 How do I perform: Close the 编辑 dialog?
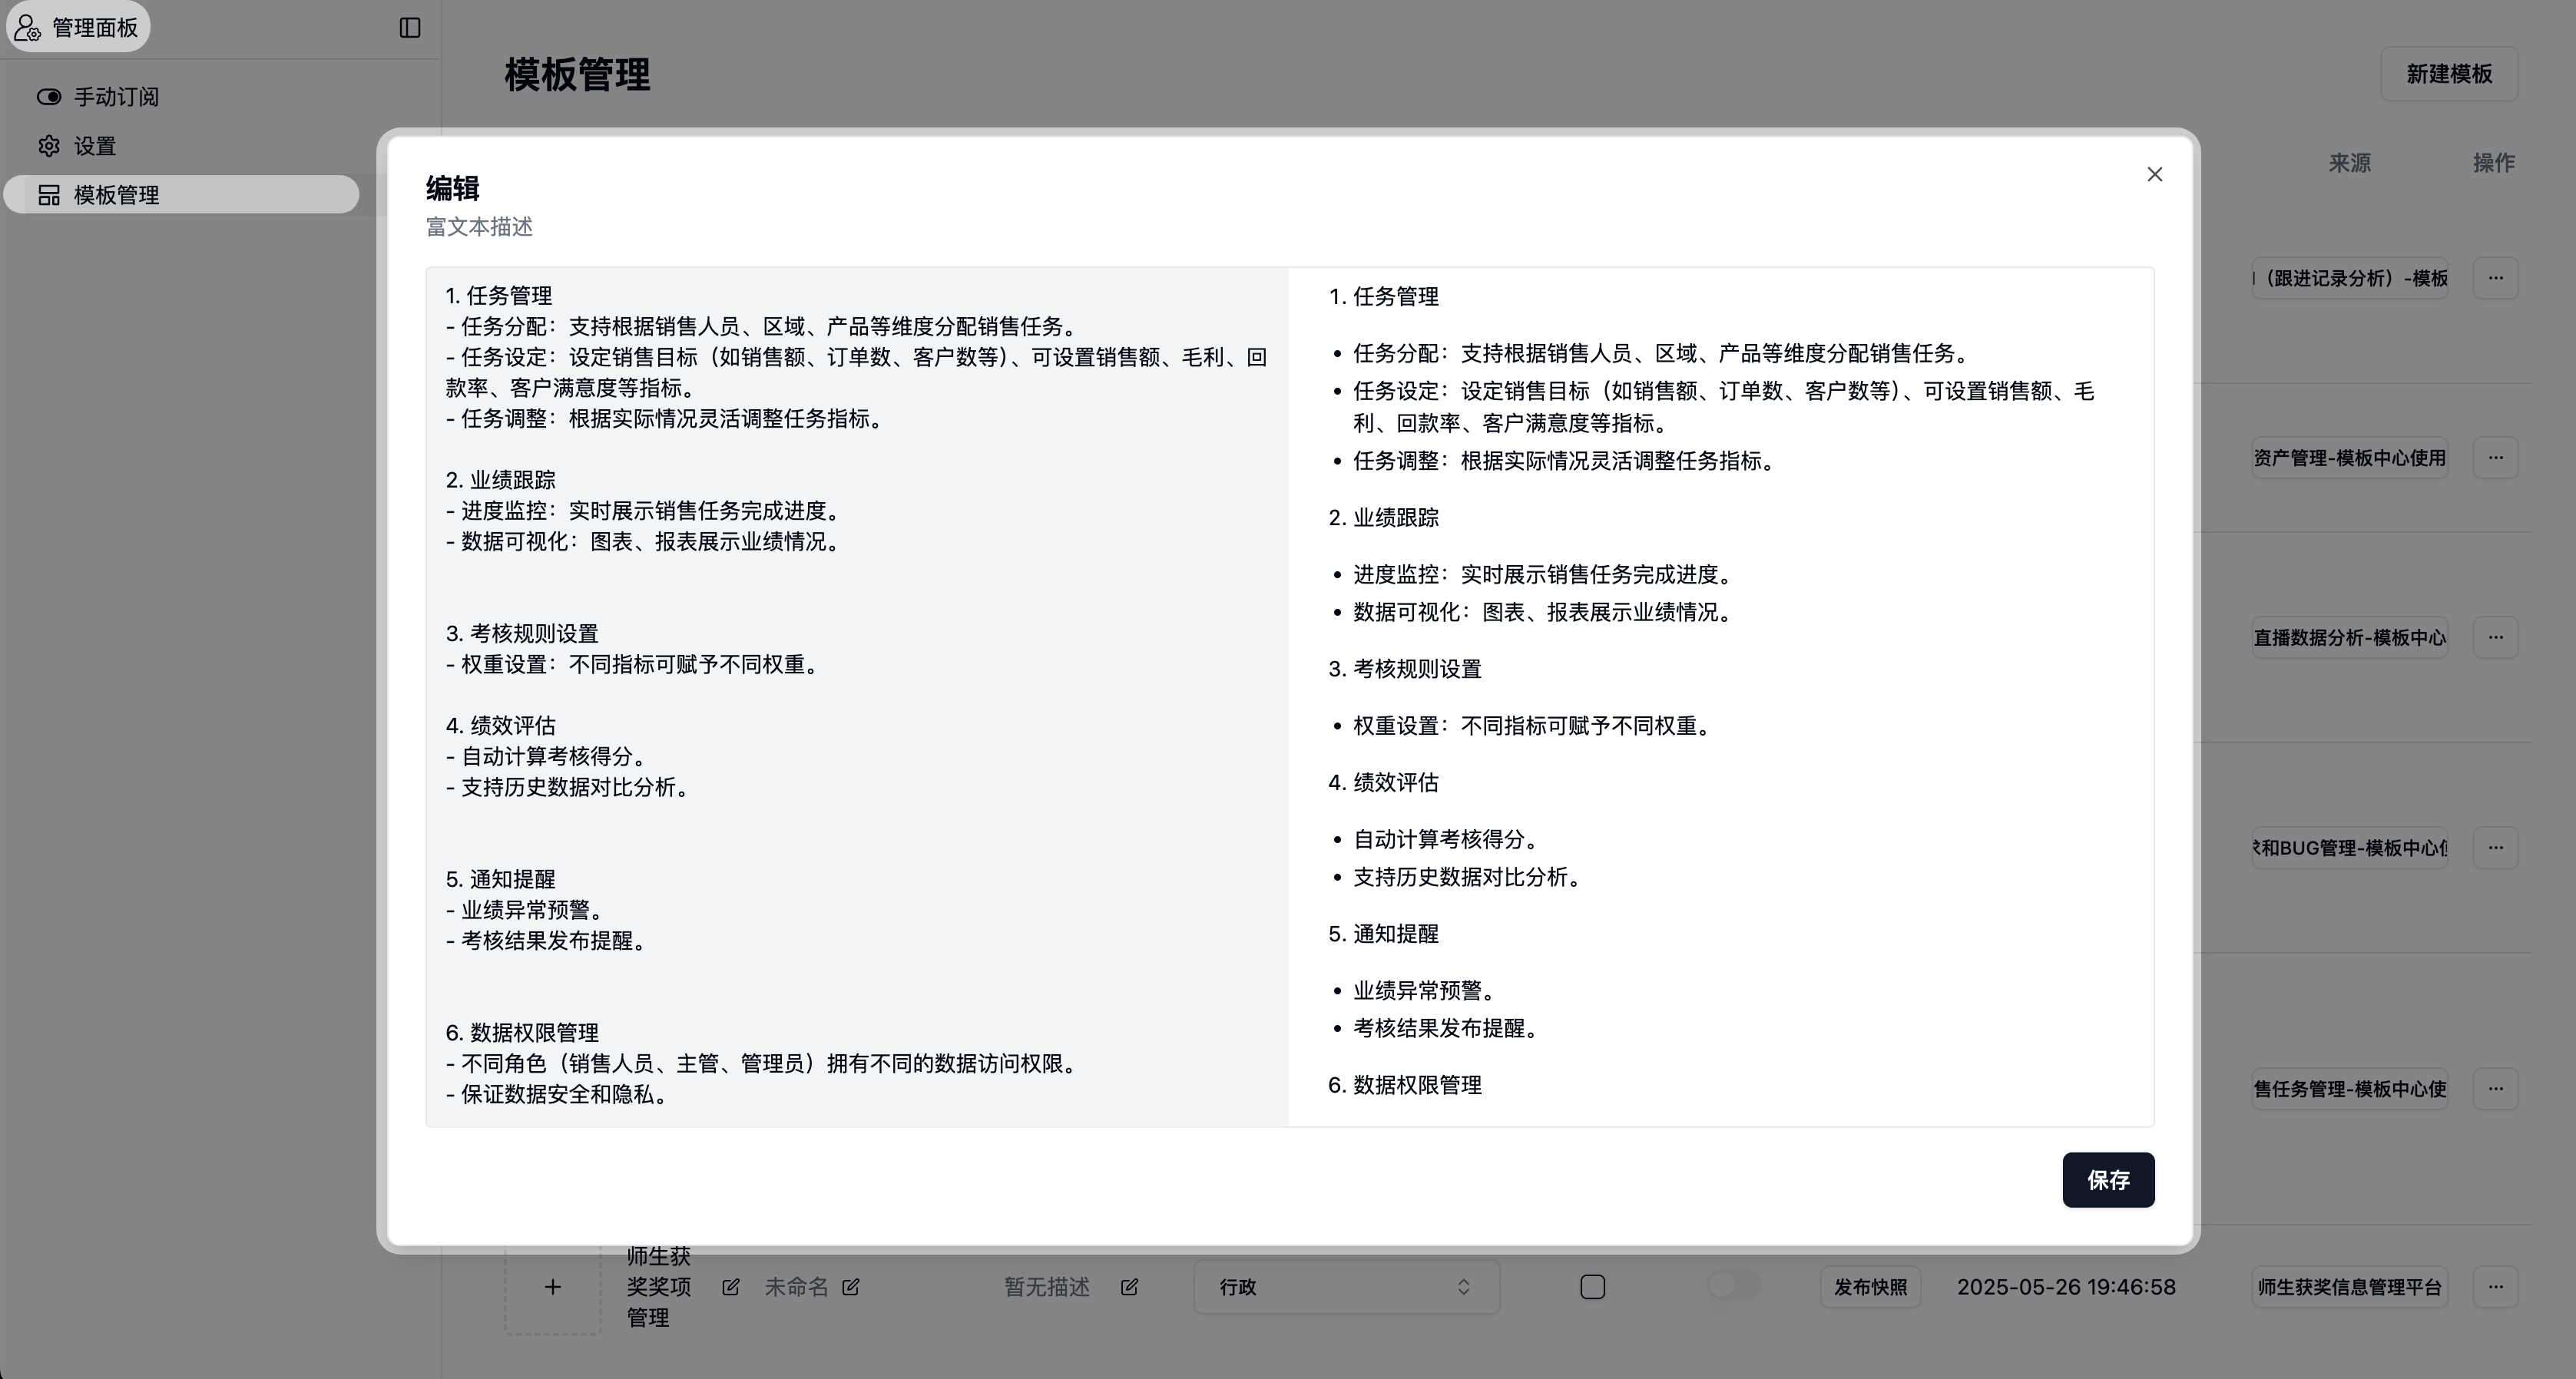(2154, 174)
